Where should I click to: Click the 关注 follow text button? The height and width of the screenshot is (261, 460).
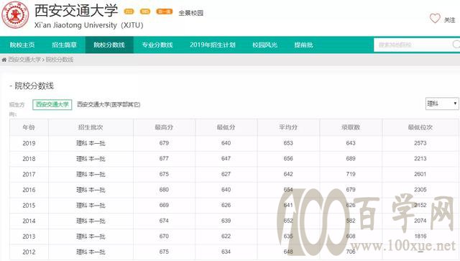click(x=449, y=20)
